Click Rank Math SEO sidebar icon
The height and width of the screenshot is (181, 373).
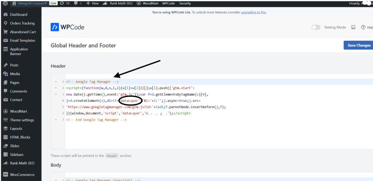point(6,163)
